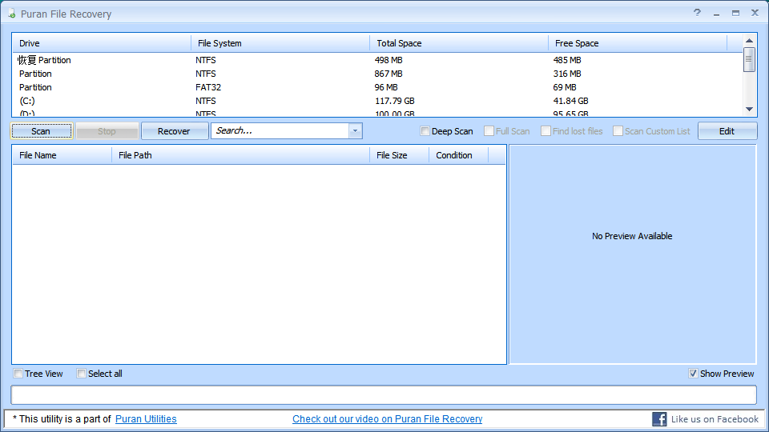Click the Edit button for custom list
The image size is (769, 432).
point(727,130)
